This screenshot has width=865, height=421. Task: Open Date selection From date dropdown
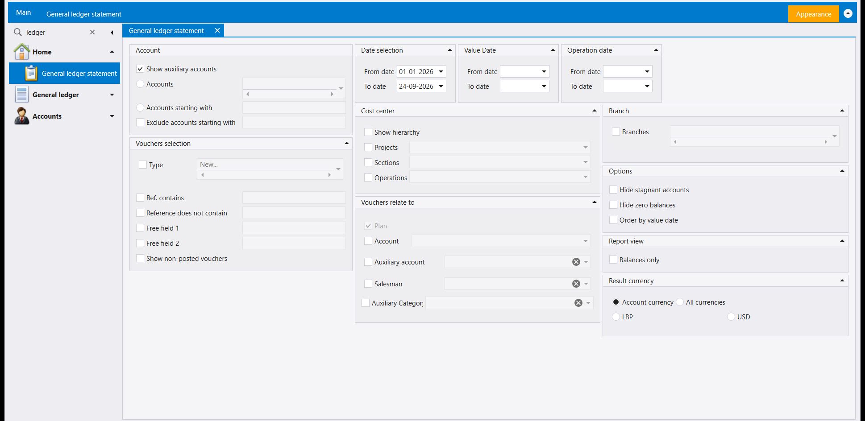coord(441,71)
